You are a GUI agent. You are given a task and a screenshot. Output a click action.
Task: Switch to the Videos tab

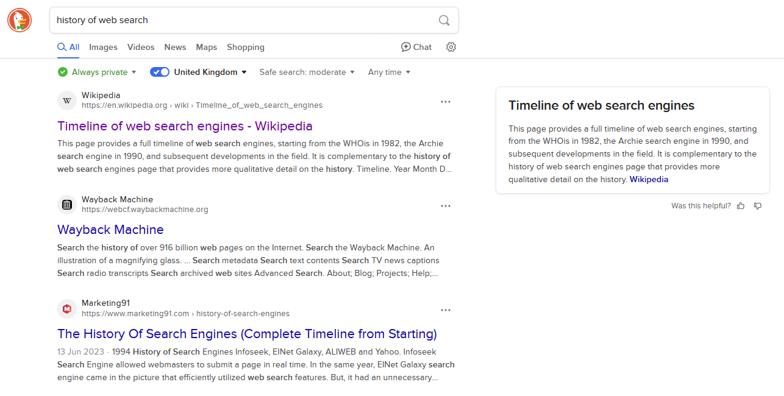click(141, 47)
